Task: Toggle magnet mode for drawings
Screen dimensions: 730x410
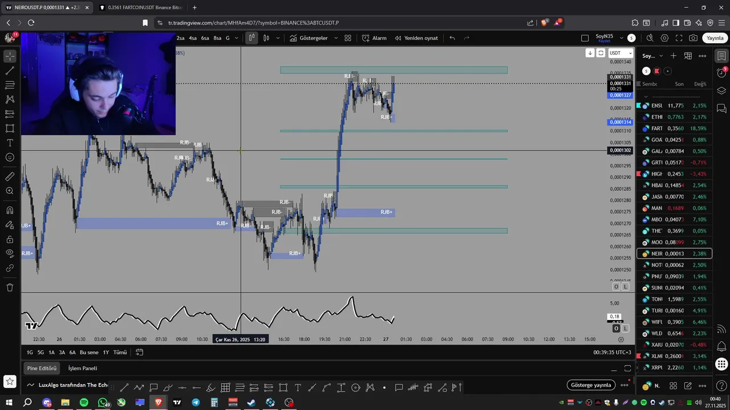Action: tap(10, 210)
